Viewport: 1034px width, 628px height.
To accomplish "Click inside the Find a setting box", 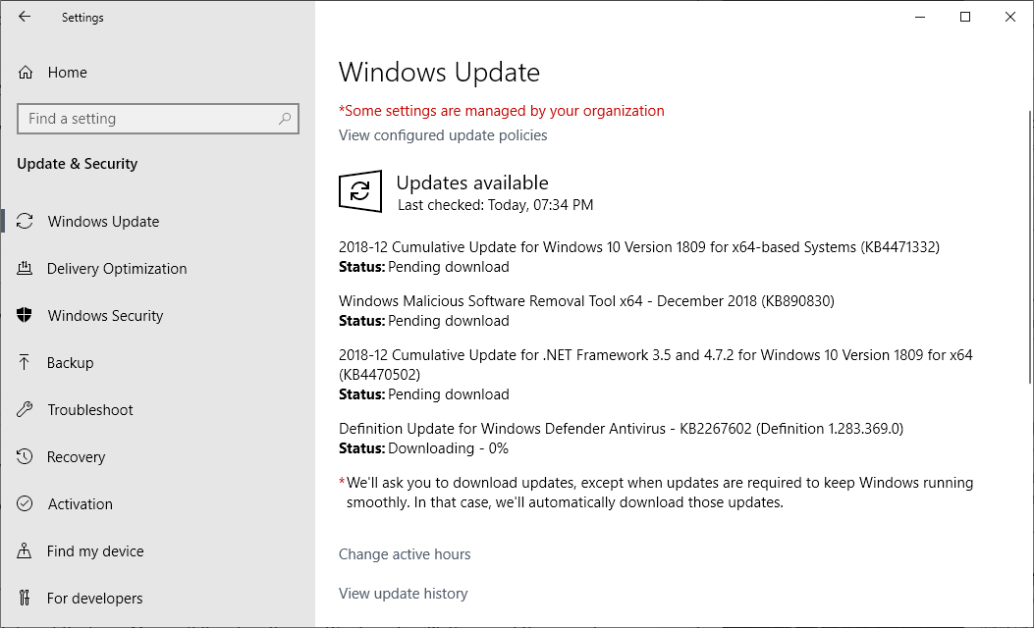I will click(x=147, y=119).
